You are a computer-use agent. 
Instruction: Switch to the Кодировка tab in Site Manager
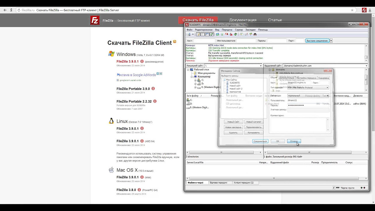324,78
